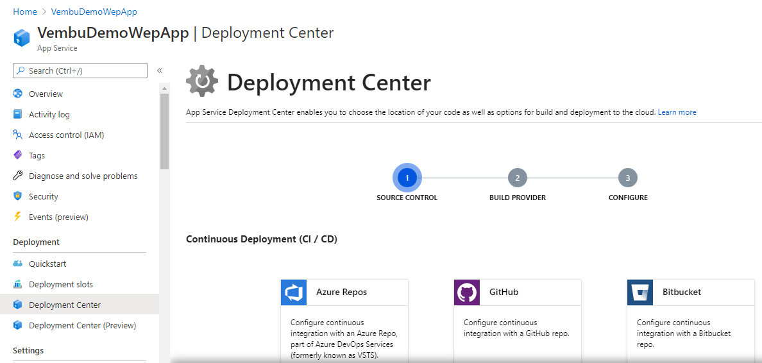Click the Overview globe icon in sidebar

pos(18,94)
